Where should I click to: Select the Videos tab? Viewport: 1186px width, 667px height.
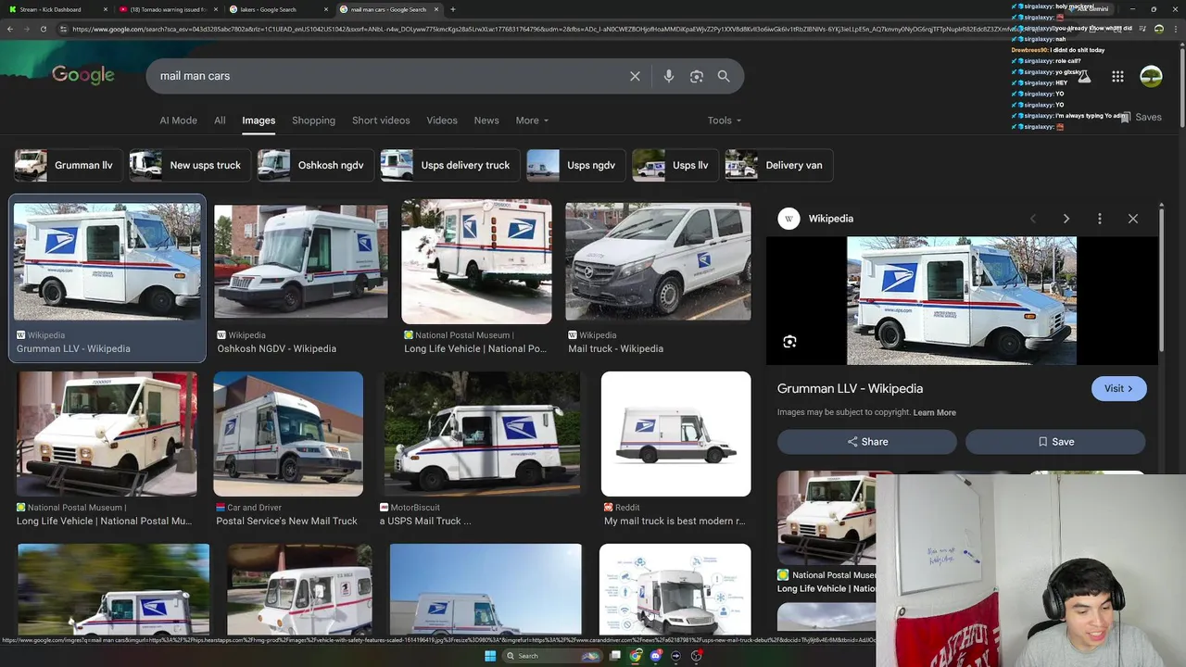442,120
